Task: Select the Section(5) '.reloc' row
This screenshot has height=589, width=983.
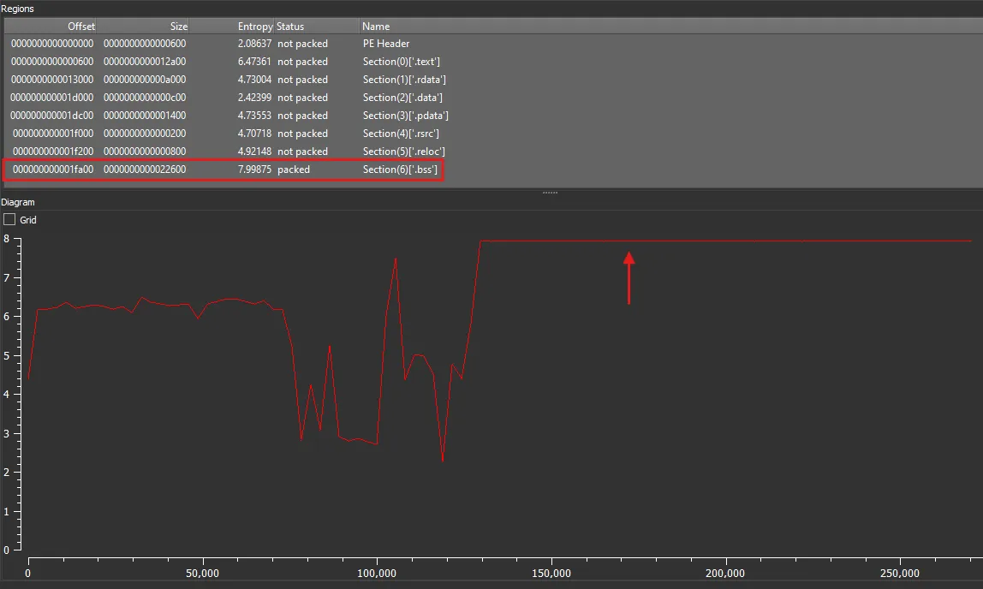Action: pyautogui.click(x=403, y=152)
